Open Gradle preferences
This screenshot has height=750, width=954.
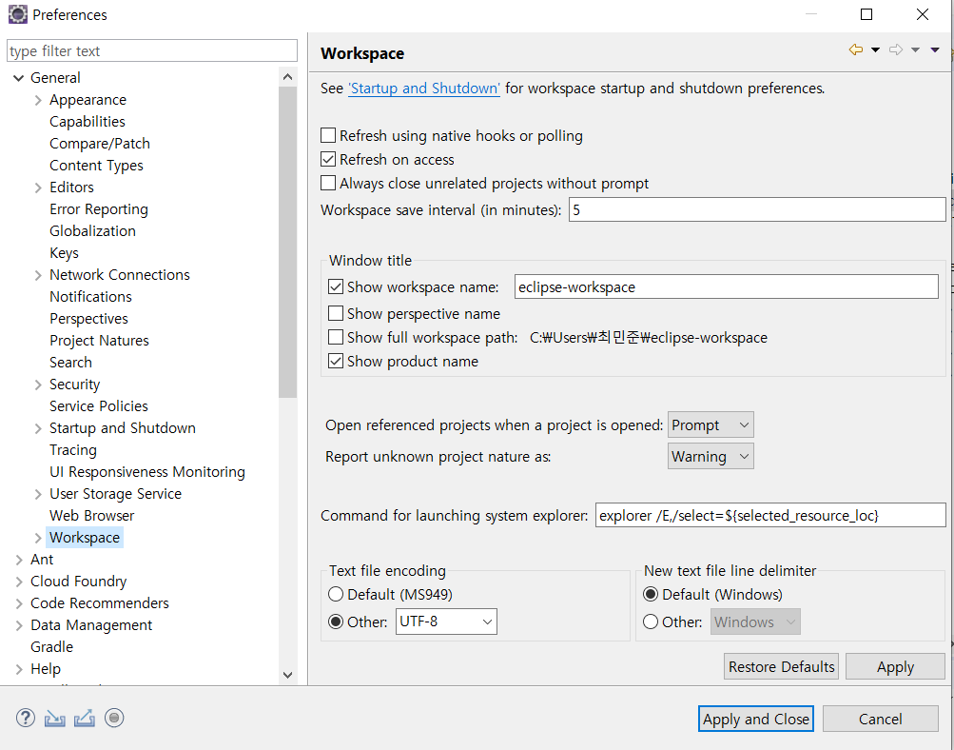51,647
